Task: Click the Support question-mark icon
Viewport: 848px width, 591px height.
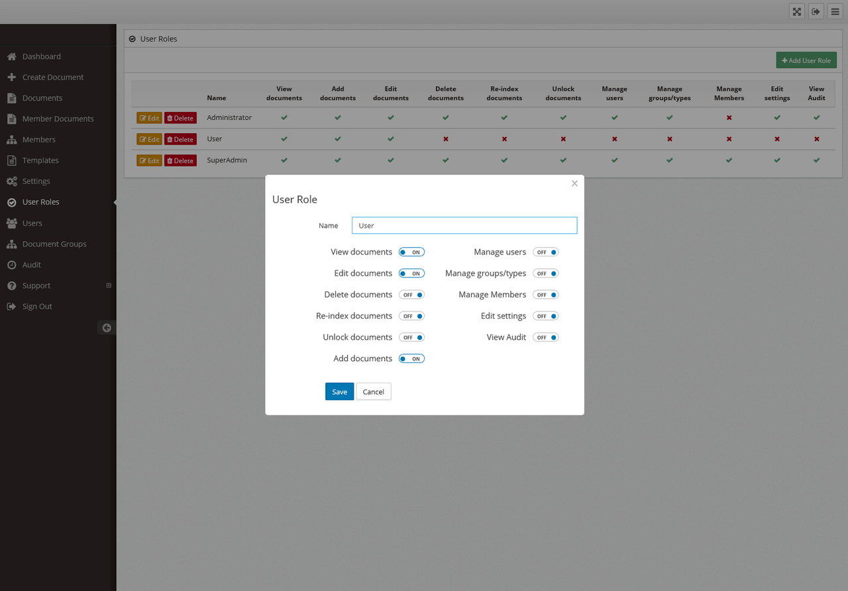Action: pos(11,286)
